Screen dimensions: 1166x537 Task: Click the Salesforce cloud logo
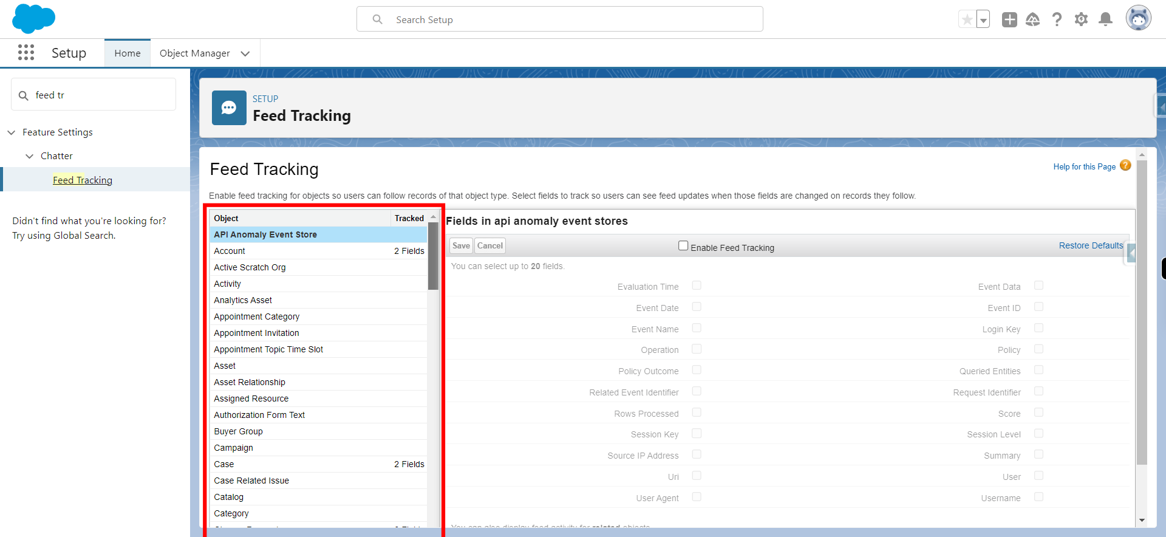pos(33,18)
